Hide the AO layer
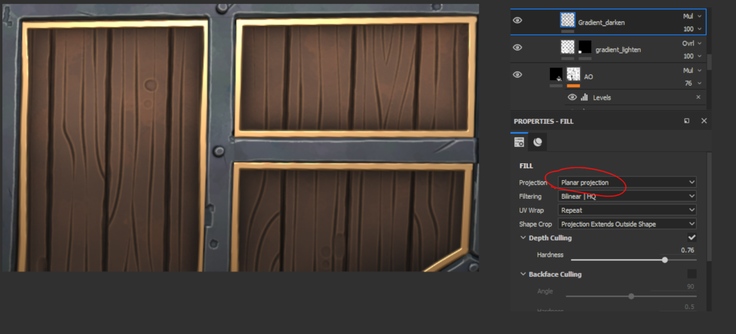Viewport: 736px width, 334px height. pyautogui.click(x=517, y=75)
